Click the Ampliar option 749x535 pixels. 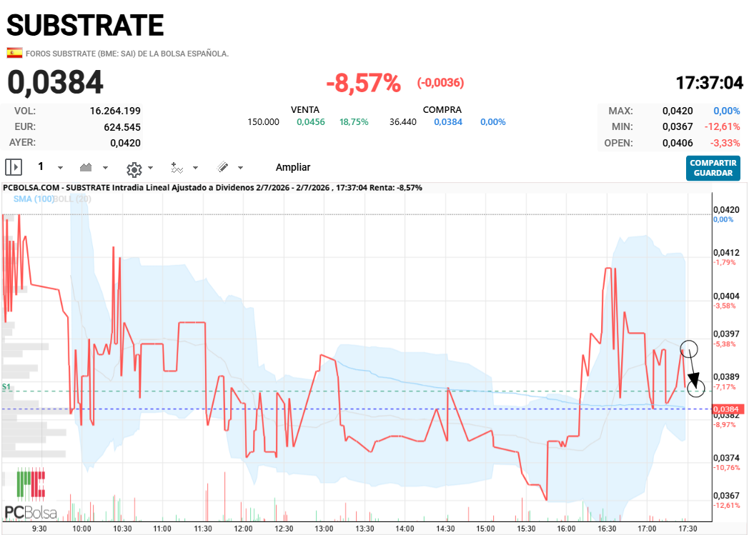click(293, 167)
